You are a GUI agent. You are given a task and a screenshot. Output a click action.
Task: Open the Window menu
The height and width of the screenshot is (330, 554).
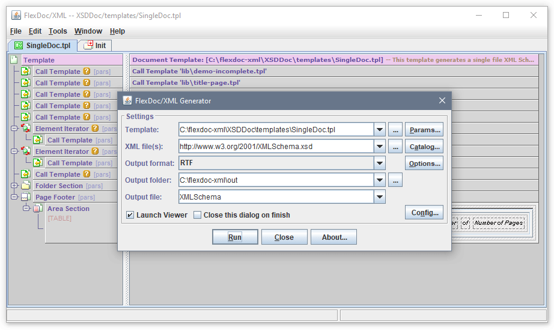pos(88,31)
